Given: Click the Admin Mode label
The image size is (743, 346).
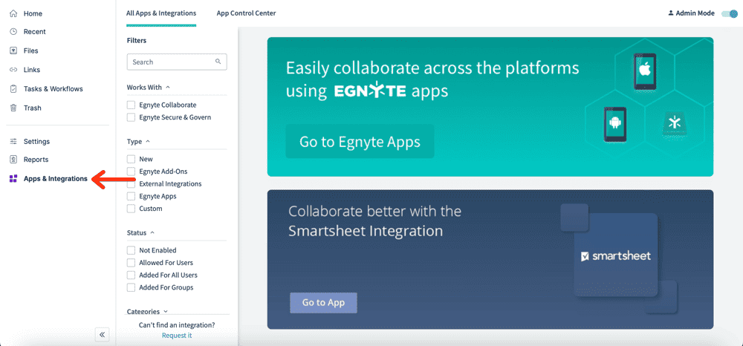Looking at the screenshot, I should tap(695, 13).
